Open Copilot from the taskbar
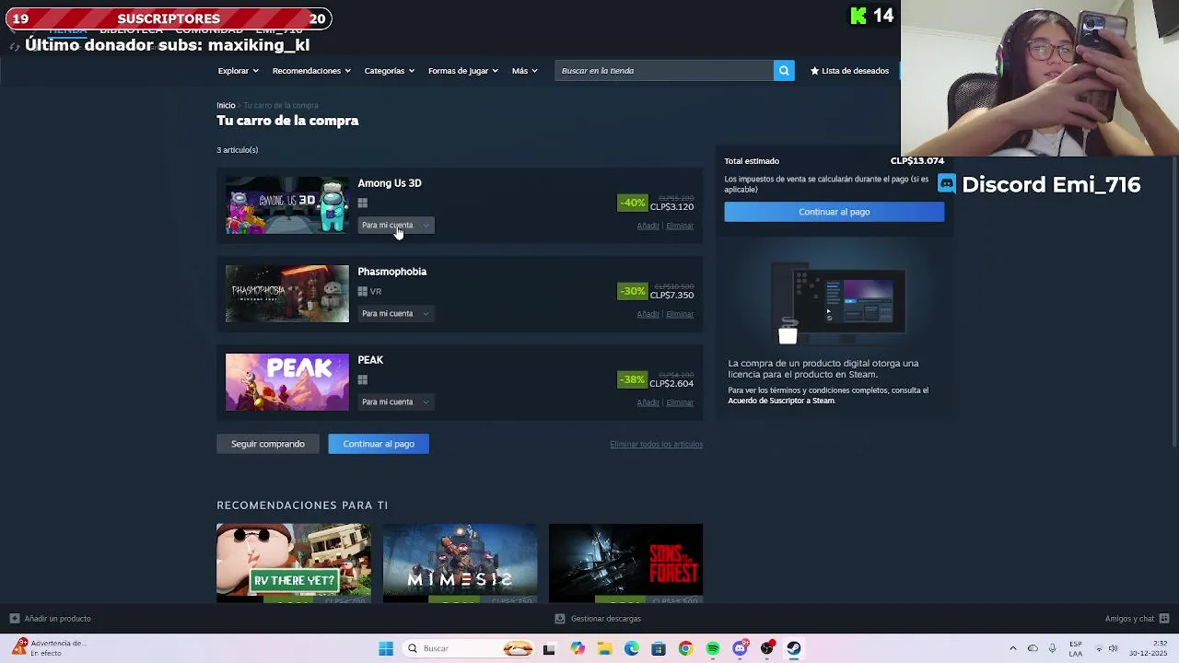The image size is (1179, 663). pos(578,648)
